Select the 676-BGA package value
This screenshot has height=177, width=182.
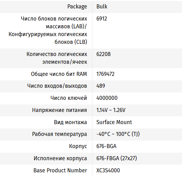click(x=106, y=146)
